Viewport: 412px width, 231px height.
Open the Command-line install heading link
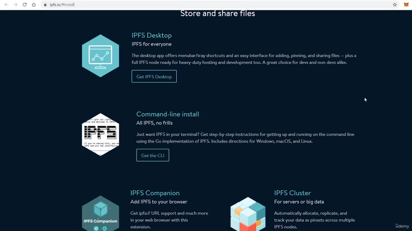click(x=168, y=114)
